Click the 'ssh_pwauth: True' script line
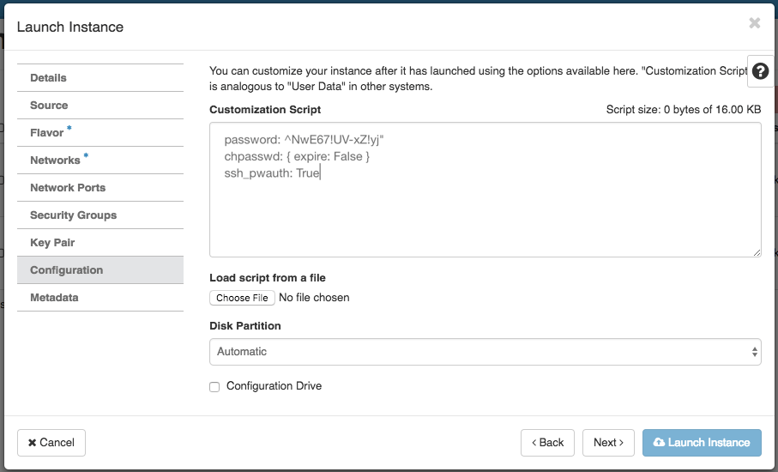 point(272,172)
